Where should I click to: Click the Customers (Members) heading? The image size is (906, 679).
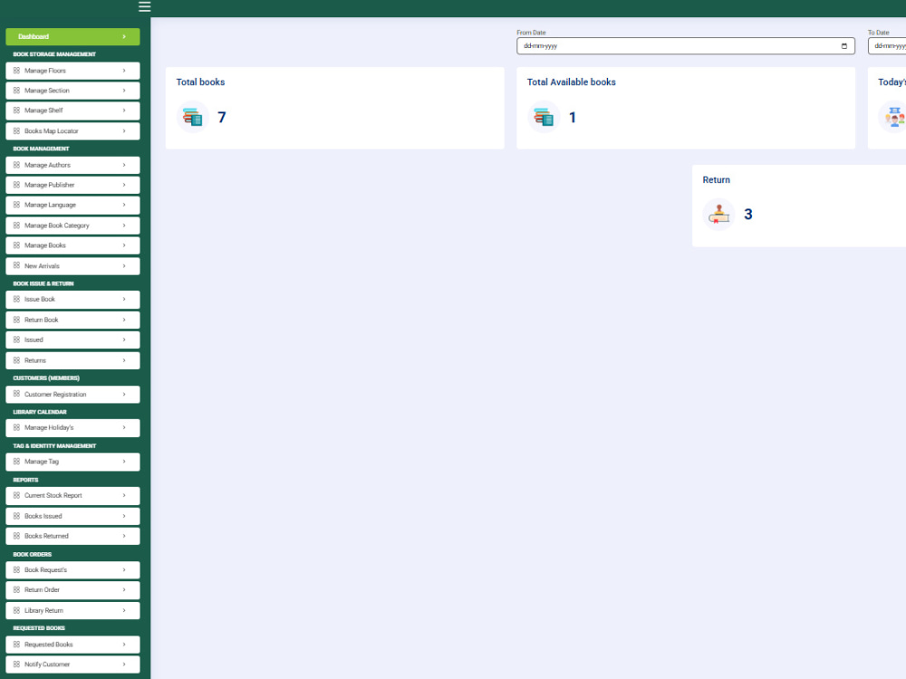[46, 378]
